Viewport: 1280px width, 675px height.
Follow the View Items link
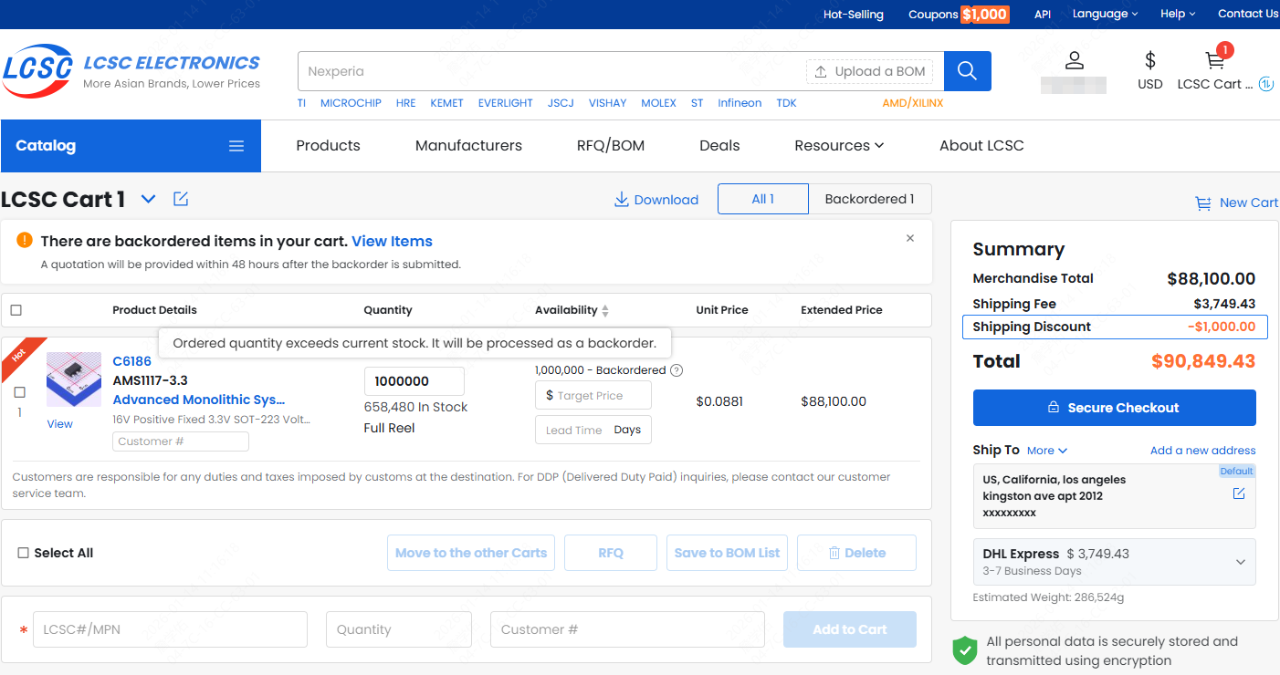[x=392, y=242]
